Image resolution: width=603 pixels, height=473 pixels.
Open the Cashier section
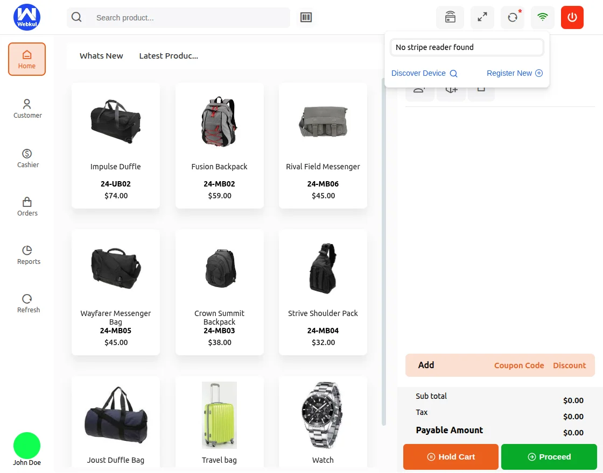(27, 159)
